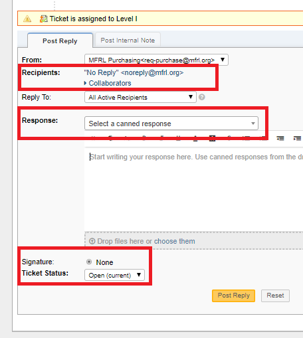
Task: Click the outdent icon in editor toolbar
Action: point(280,138)
